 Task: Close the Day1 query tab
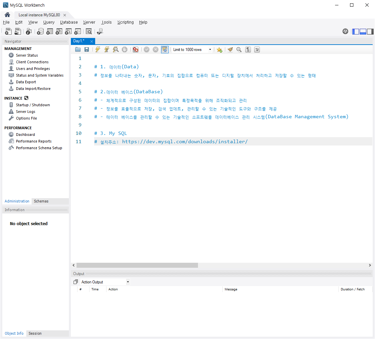pos(92,41)
